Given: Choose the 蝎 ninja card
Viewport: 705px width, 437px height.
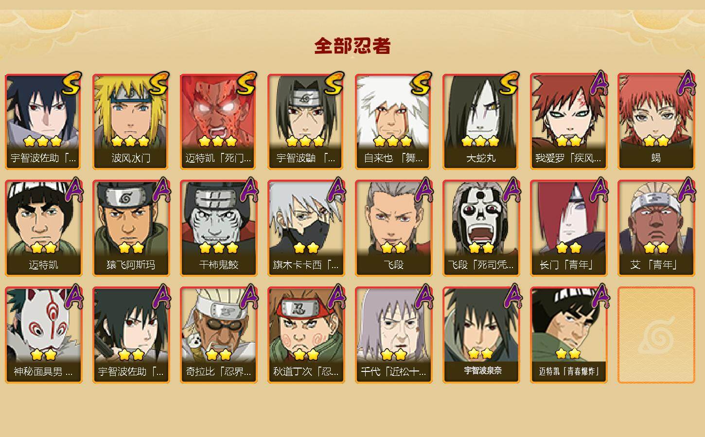Looking at the screenshot, I should tap(656, 121).
